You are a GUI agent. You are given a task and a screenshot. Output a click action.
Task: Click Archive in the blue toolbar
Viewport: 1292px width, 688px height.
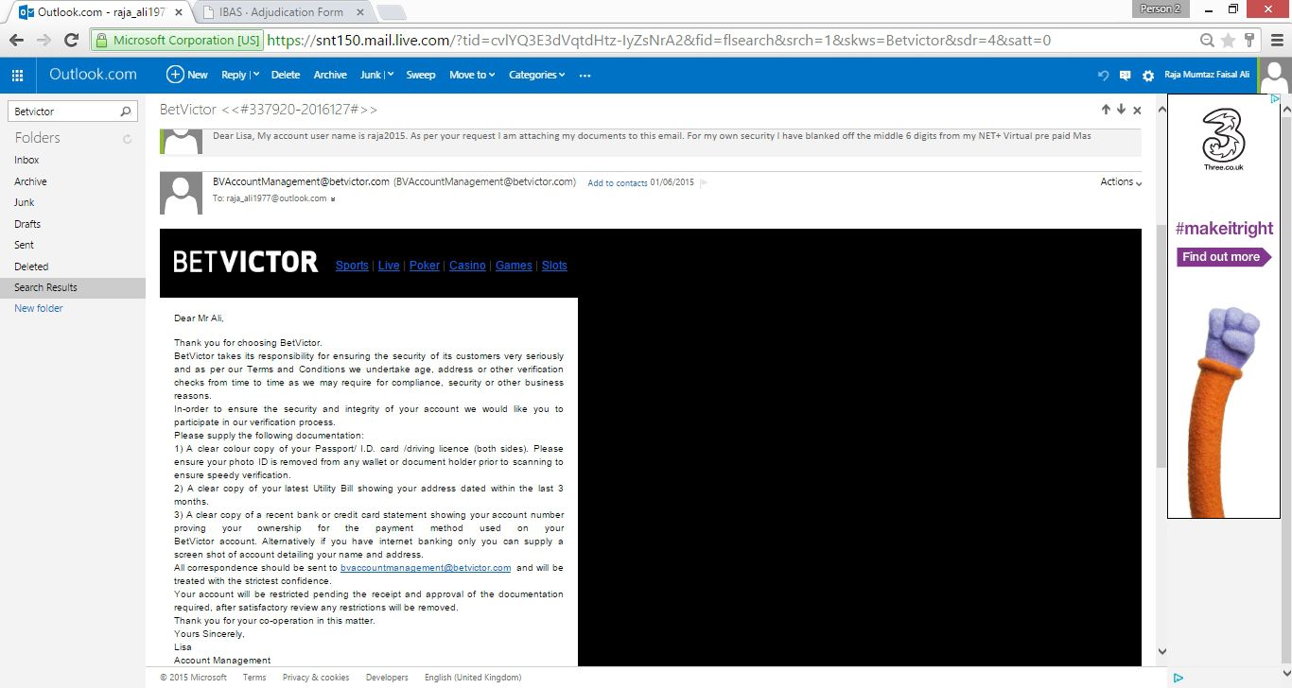[330, 76]
